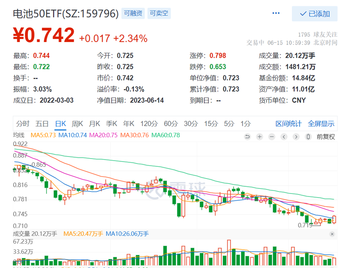Open the three-dot more options menu

point(276,13)
